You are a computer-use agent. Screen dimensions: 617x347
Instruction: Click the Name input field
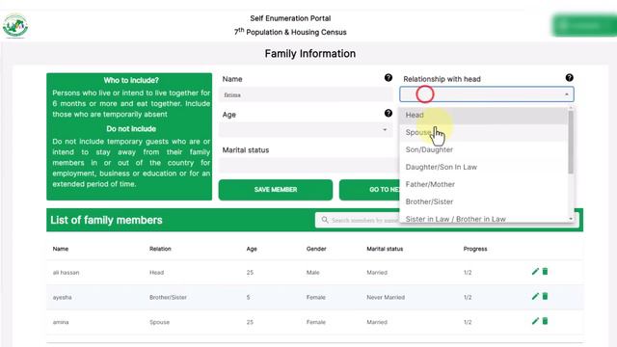coord(306,94)
